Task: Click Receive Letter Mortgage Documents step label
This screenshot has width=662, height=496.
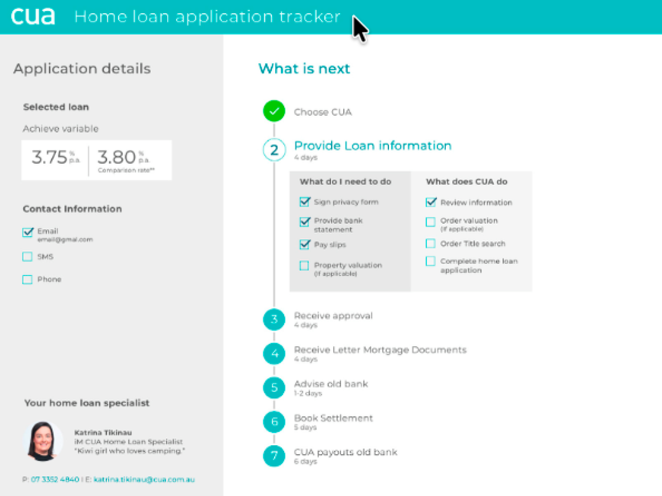Action: [380, 350]
